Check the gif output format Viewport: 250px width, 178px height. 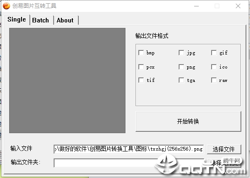(214, 53)
